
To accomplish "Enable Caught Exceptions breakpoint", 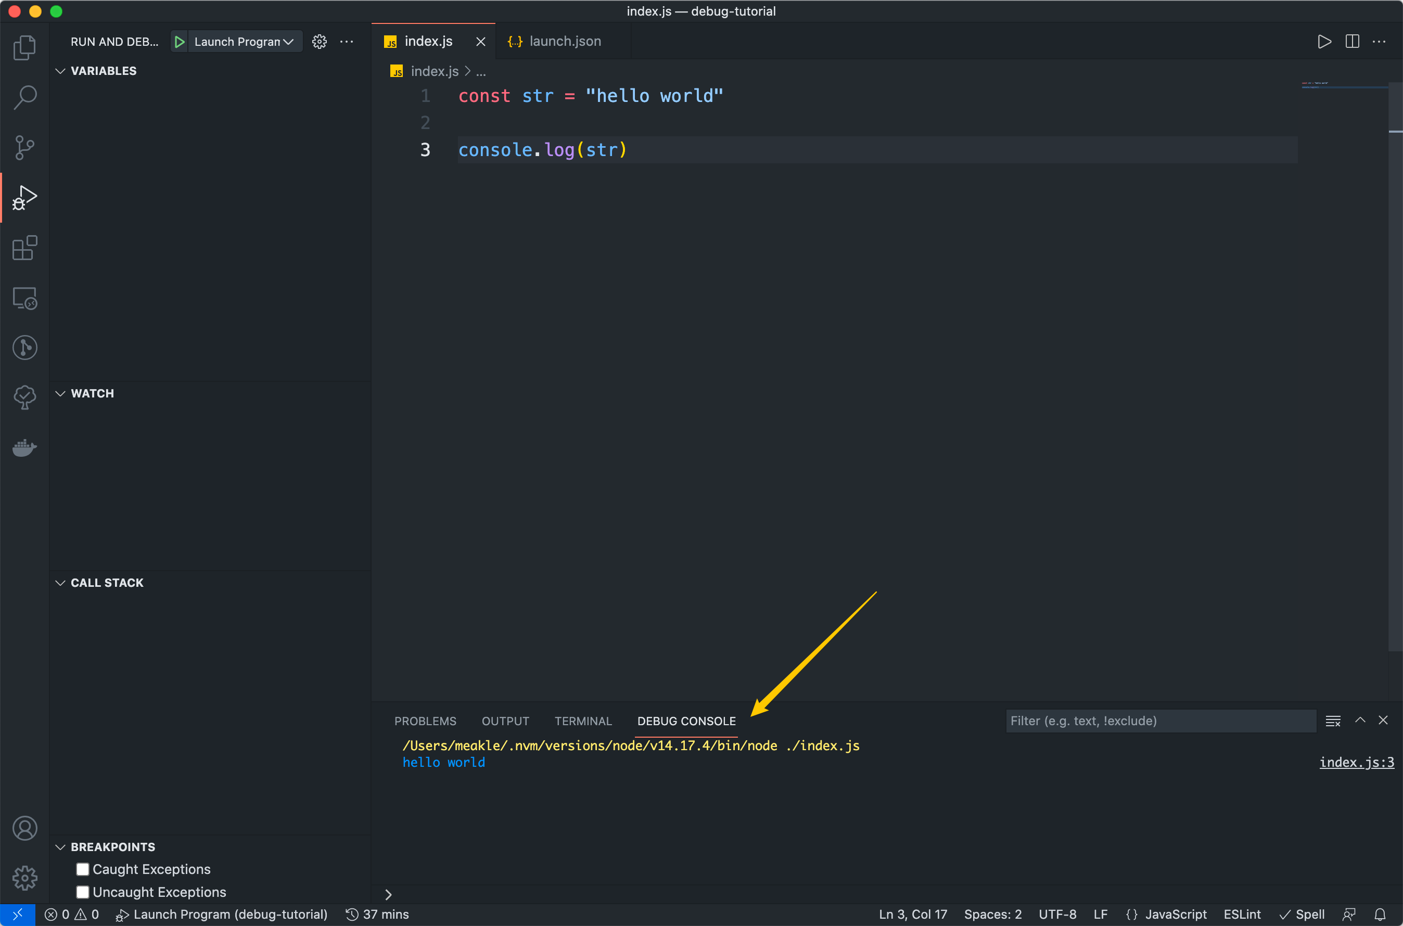I will (x=83, y=869).
